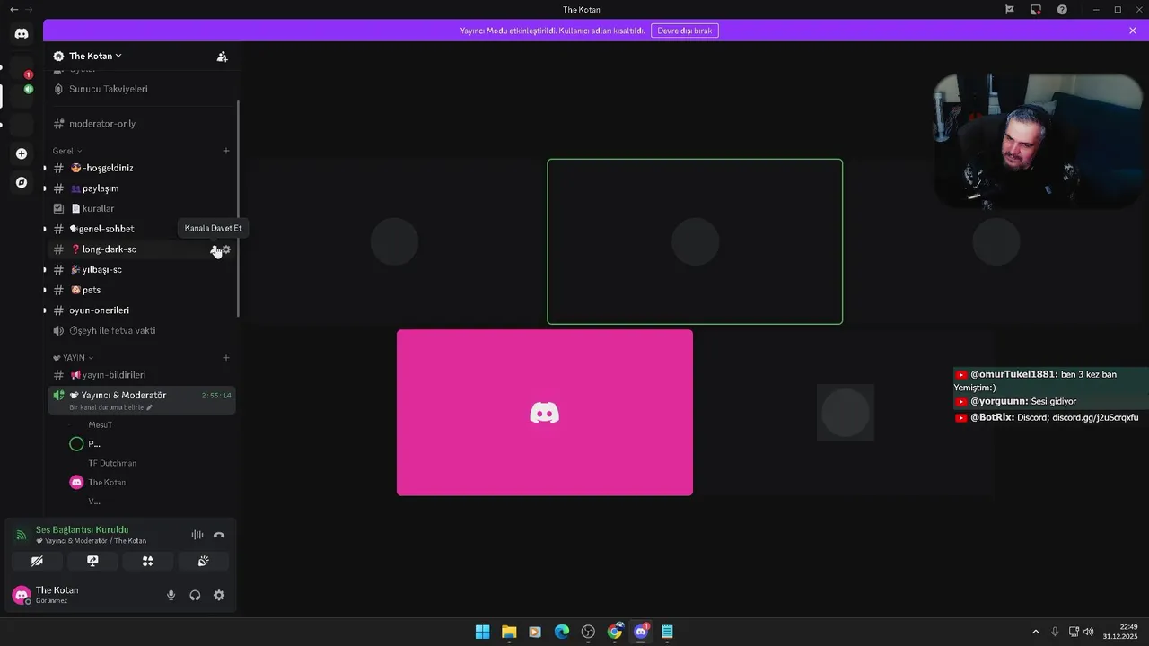This screenshot has height=646, width=1149.
Task: Open the kurallar rules channel
Action: pos(141,208)
